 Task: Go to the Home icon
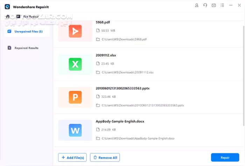pos(8,16)
